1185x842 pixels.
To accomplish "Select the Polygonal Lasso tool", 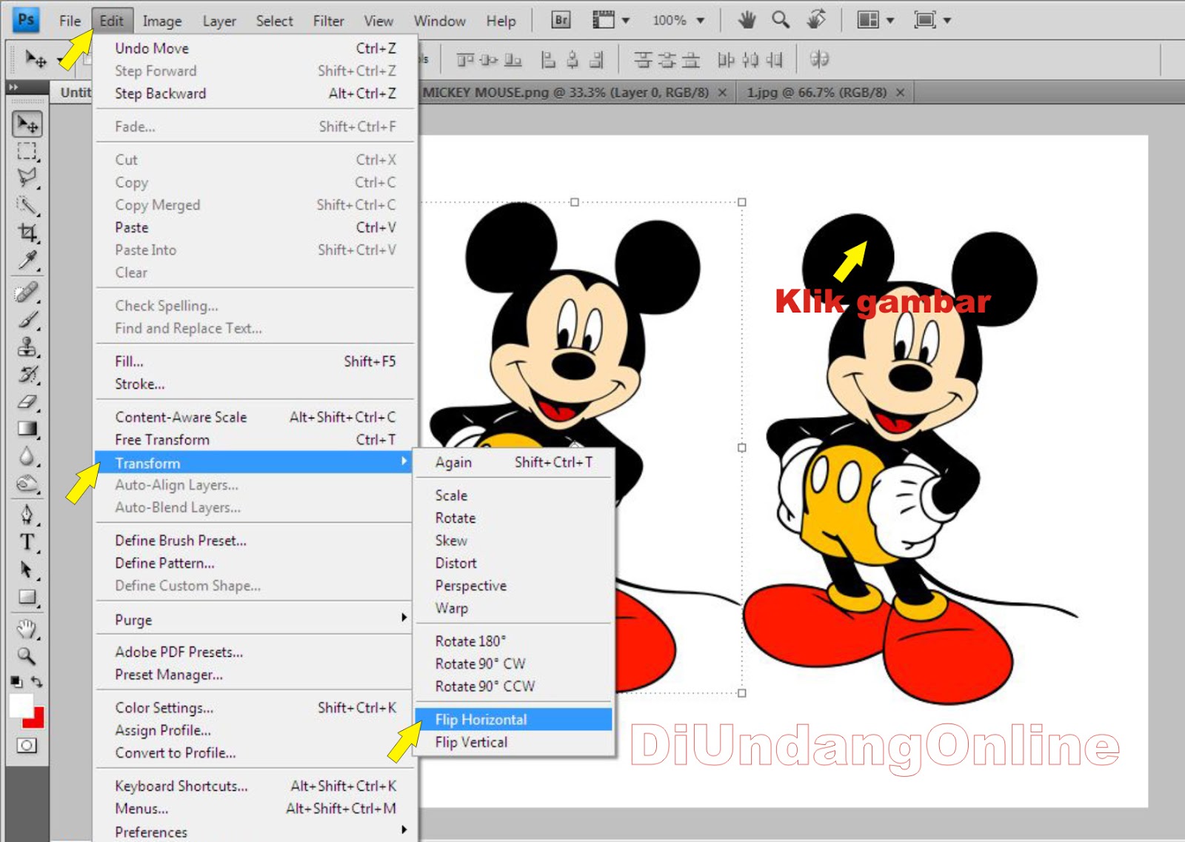I will tap(27, 178).
